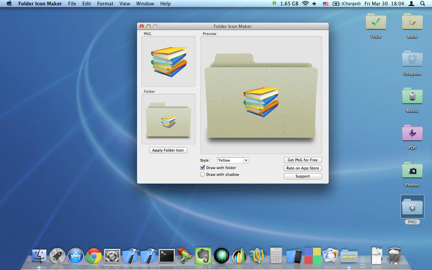Open the Apple menu
432x270 pixels.
[x=9, y=4]
